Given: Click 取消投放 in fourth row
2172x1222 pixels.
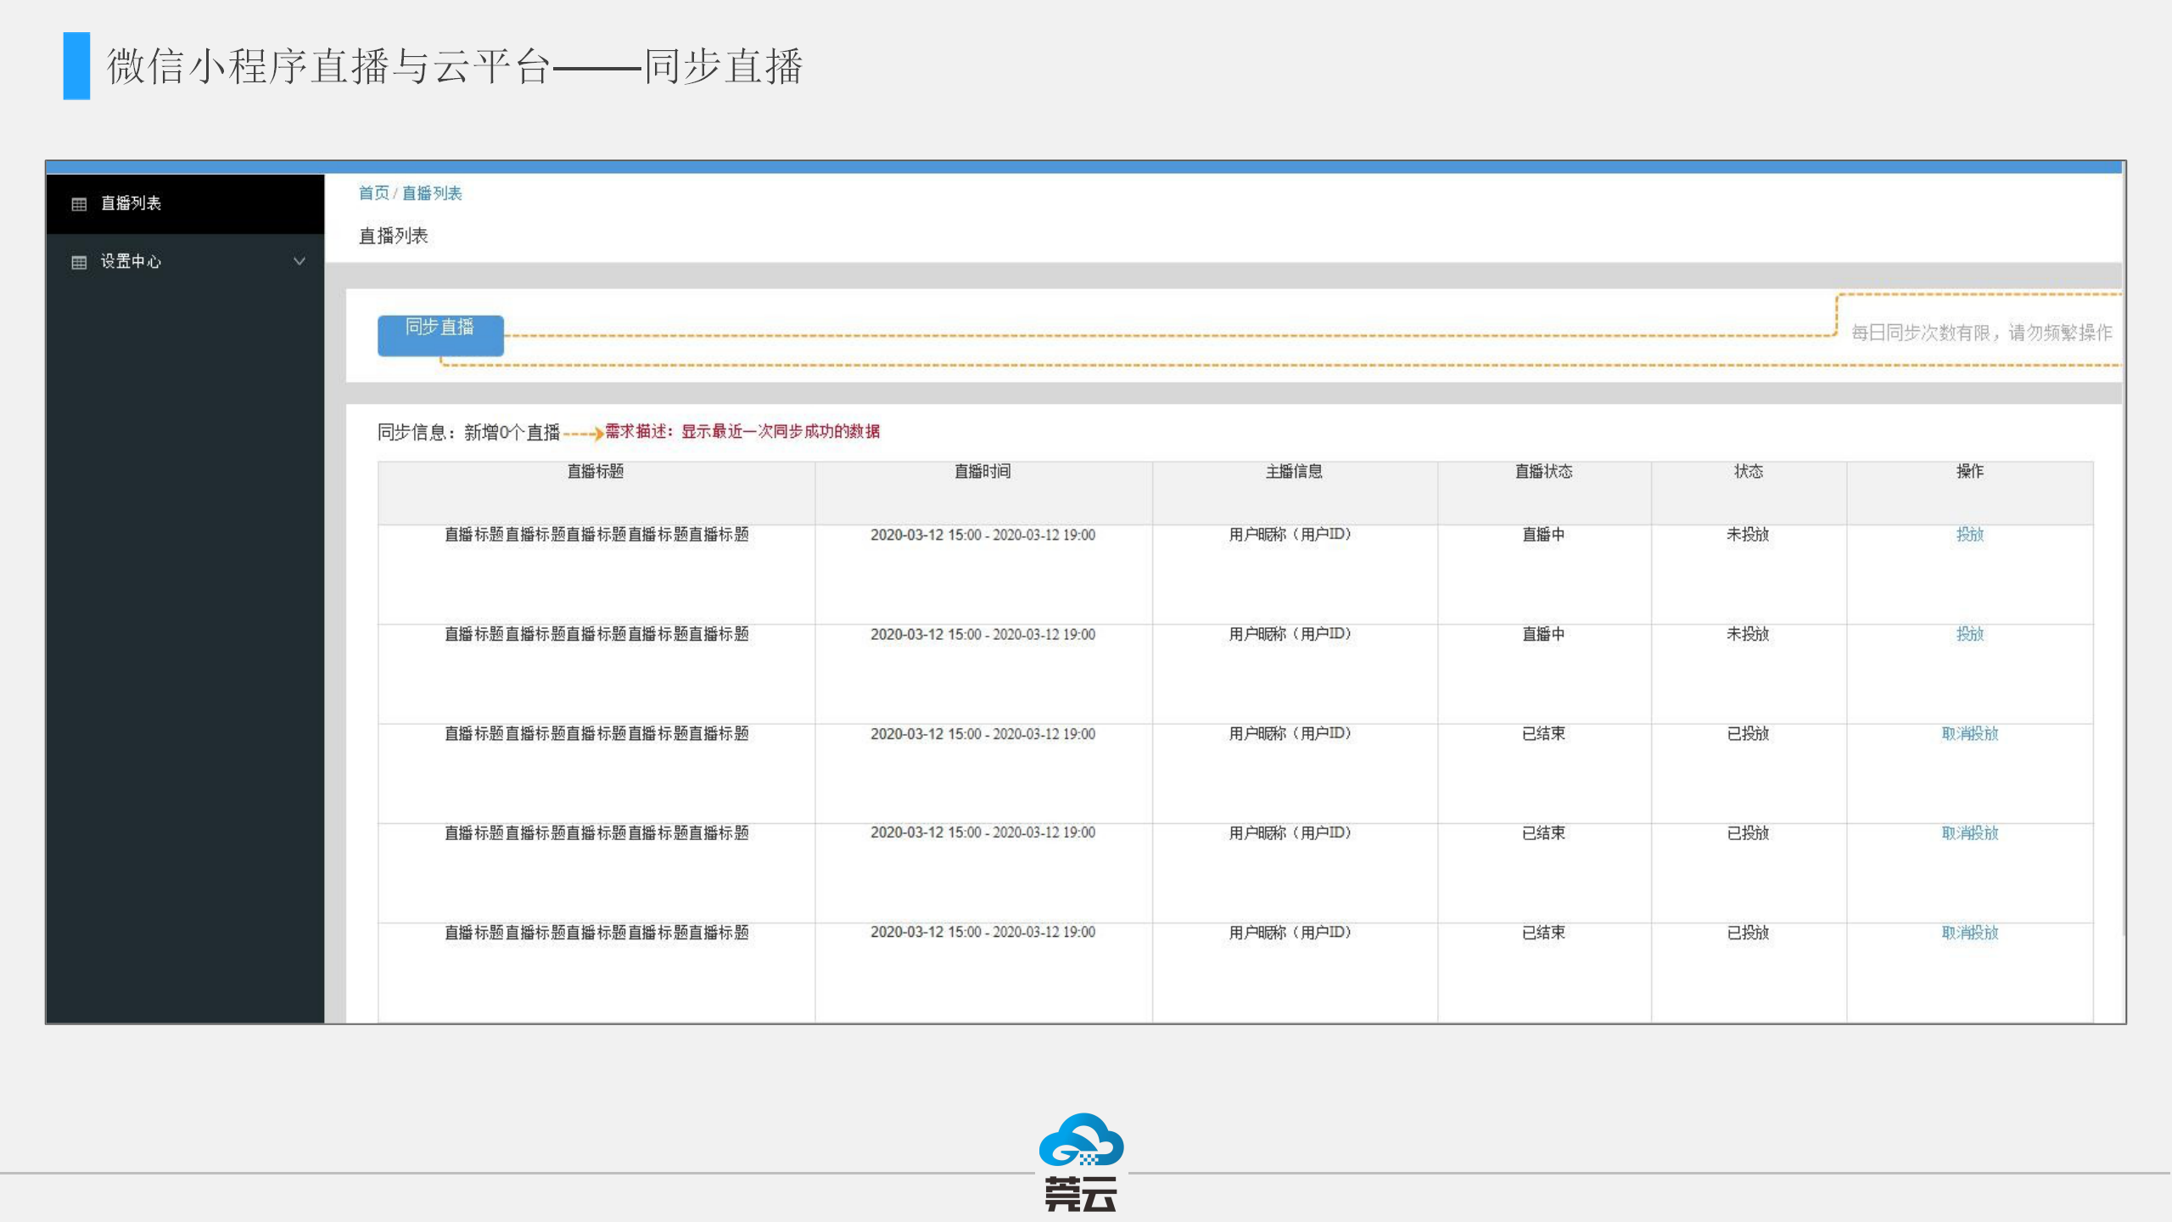Looking at the screenshot, I should (1969, 832).
